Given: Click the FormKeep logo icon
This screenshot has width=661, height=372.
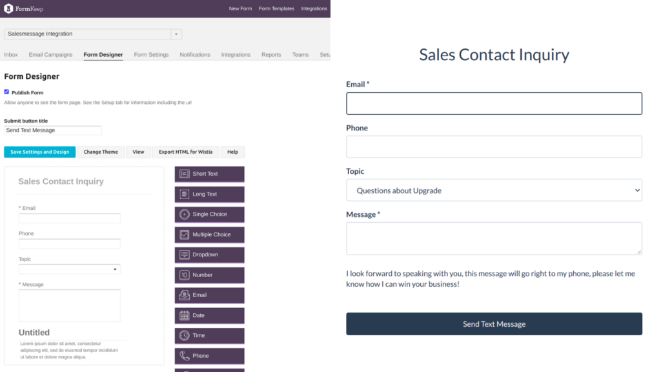Looking at the screenshot, I should click(9, 8).
